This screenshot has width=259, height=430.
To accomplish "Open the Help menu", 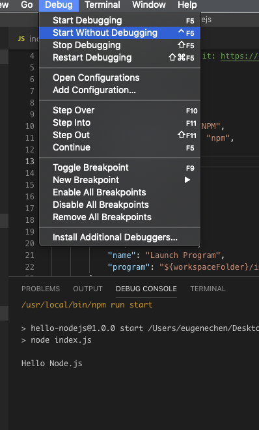I will pyautogui.click(x=187, y=5).
